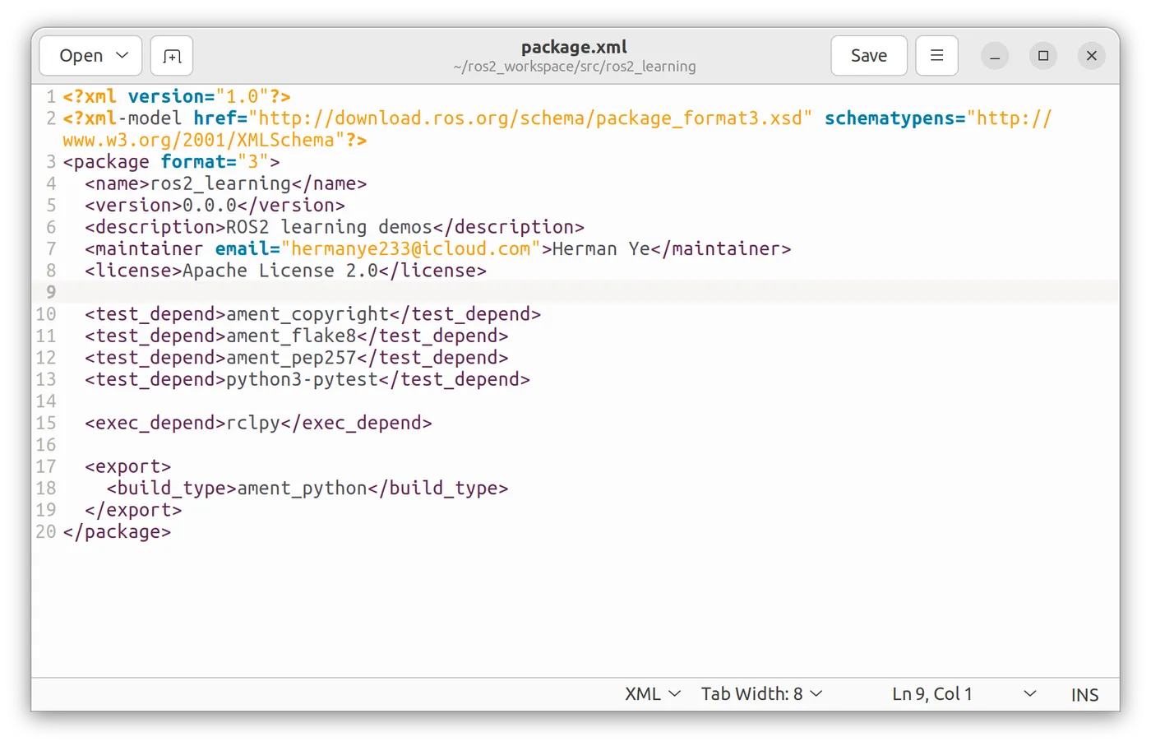Click line number 9 in gutter
Screen dimensions: 1151x746
51,292
